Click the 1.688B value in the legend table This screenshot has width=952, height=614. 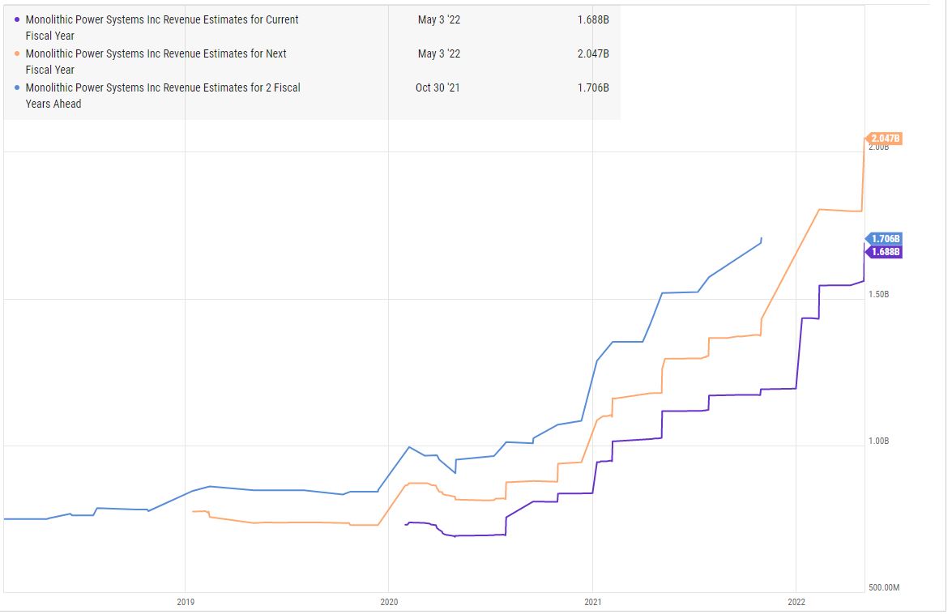coord(593,19)
